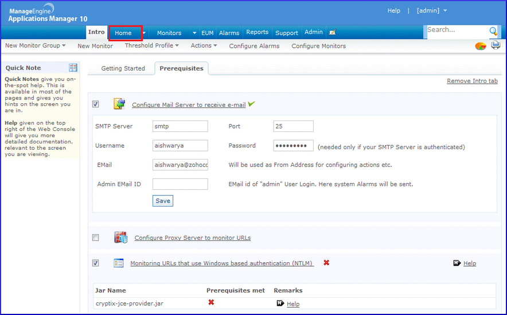Click the green check beside mail server link

252,104
